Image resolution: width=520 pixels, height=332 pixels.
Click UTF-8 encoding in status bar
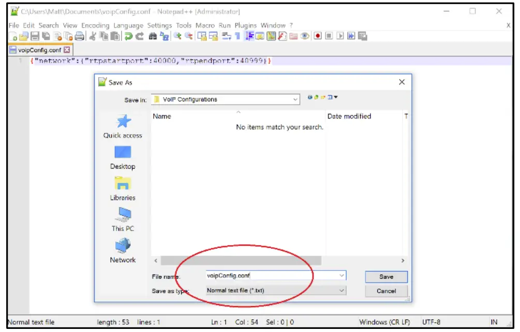pos(431,322)
